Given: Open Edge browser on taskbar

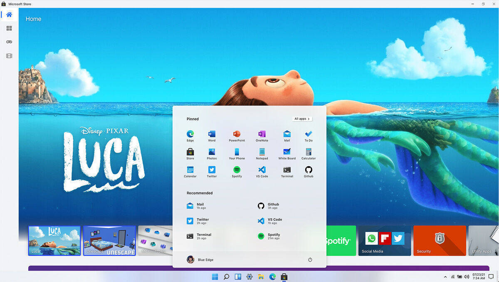Looking at the screenshot, I should pos(272,277).
